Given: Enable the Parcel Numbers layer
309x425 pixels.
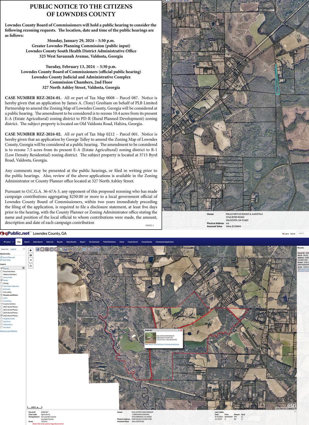Looking at the screenshot, I should tap(2, 271).
